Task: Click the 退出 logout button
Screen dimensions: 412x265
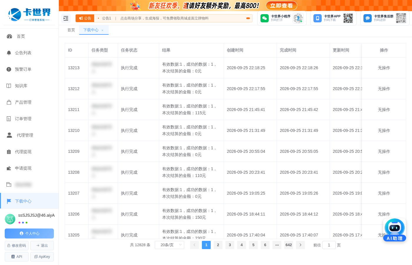Action: coord(42,246)
